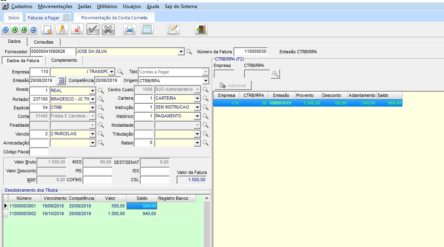The image size is (444, 247).
Task: Click the edit pencil toolbar icon
Action: pos(61,29)
